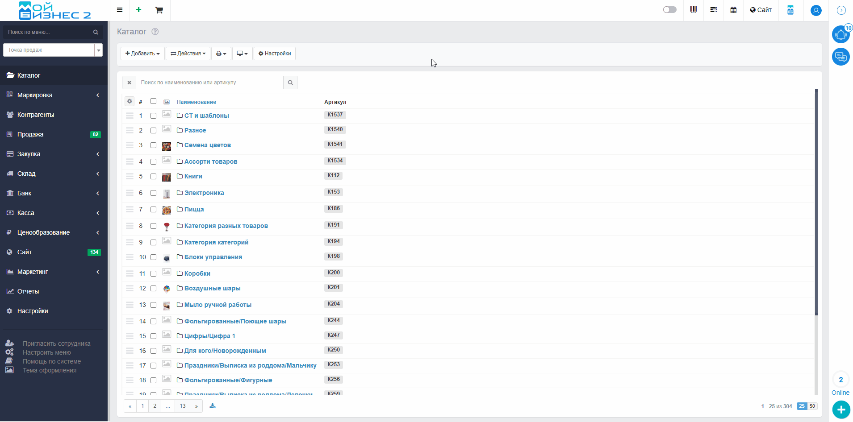Open the calendar icon in header

click(x=733, y=10)
